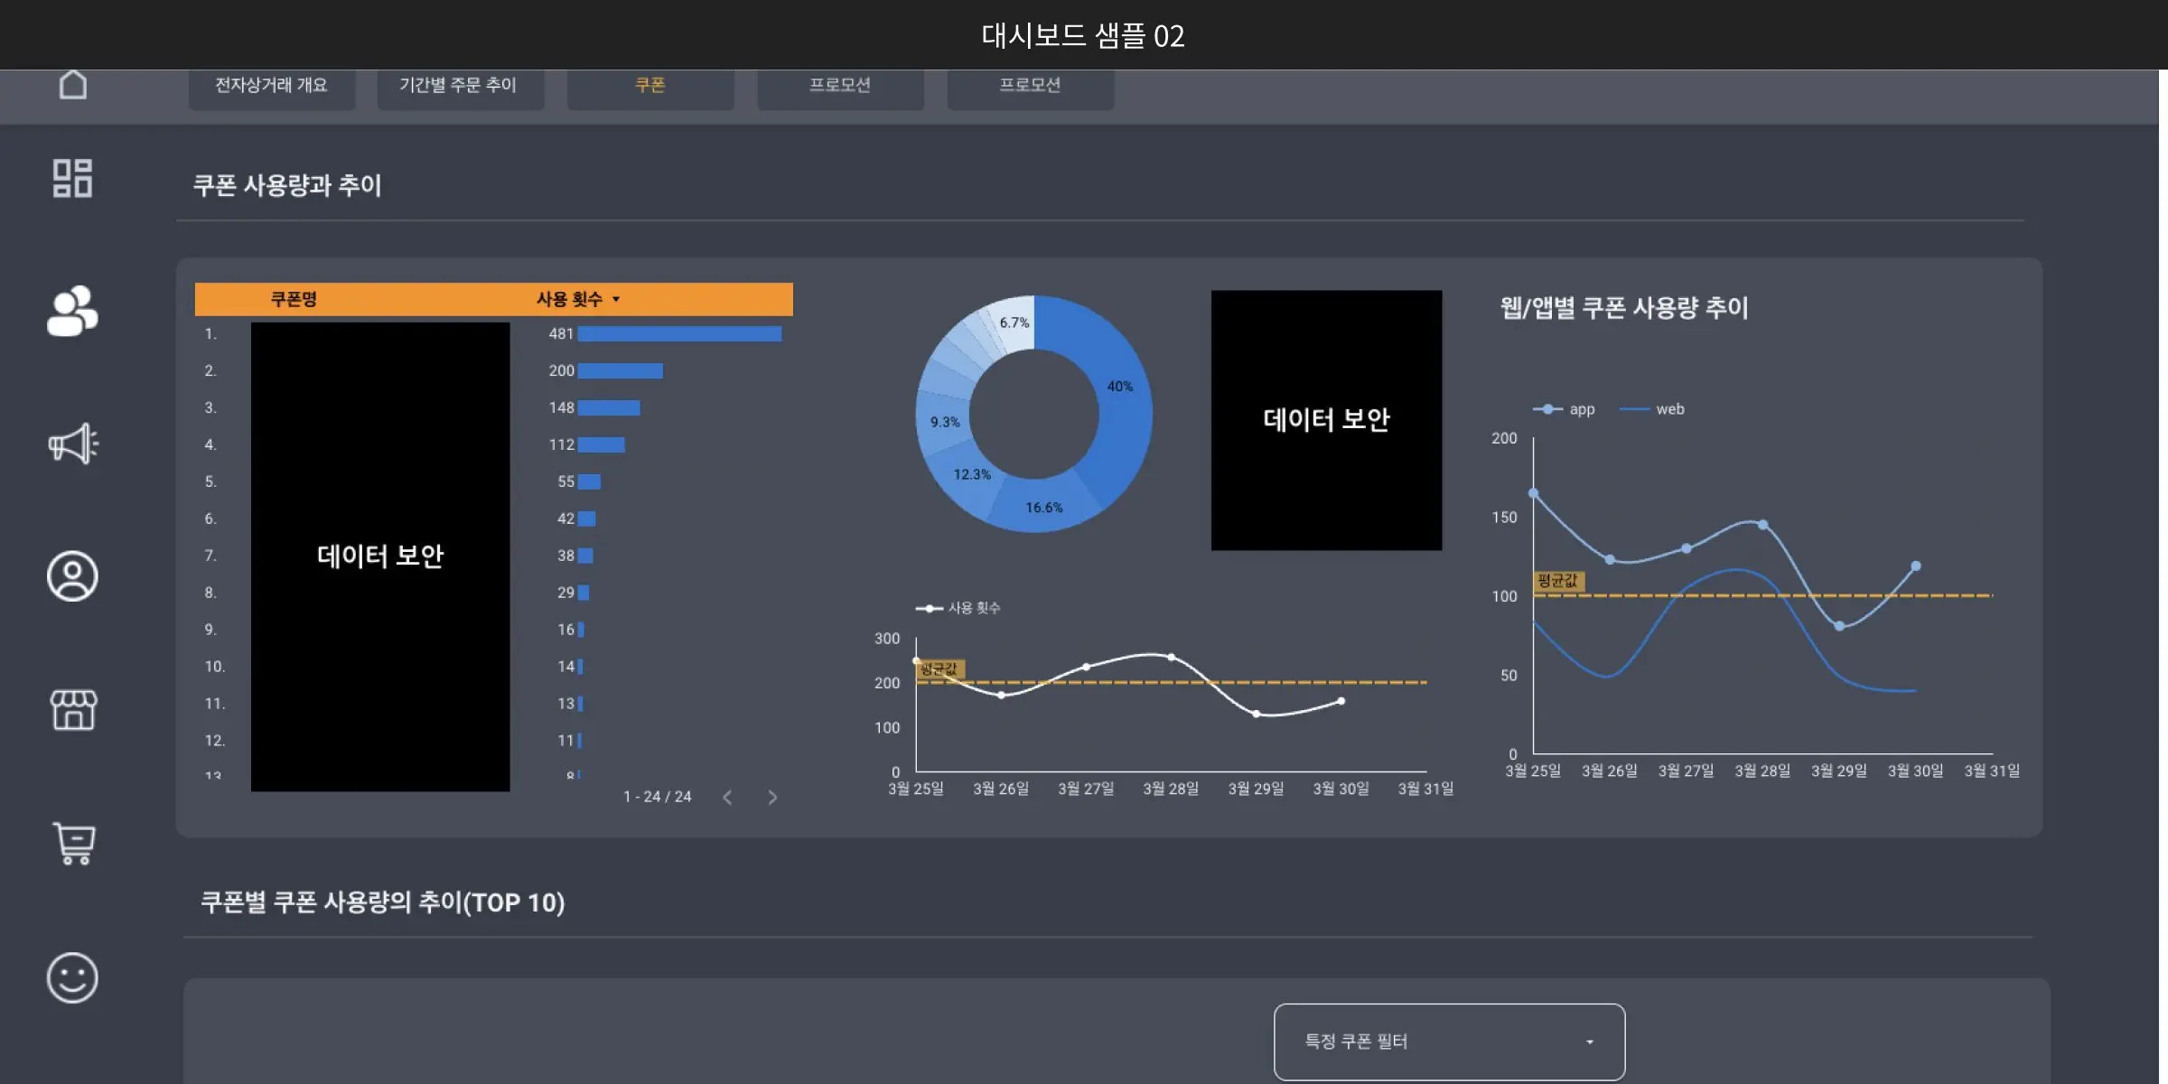Click app data point on 3월 28일
The height and width of the screenshot is (1084, 2168).
coord(1763,525)
